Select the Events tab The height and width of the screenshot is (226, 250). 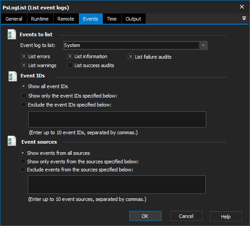[91, 19]
